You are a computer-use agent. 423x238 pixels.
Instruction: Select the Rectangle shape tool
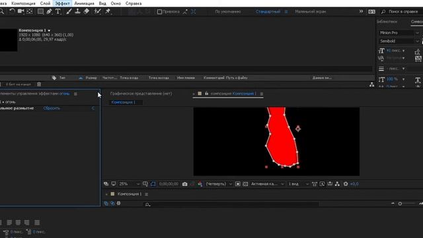click(40, 11)
